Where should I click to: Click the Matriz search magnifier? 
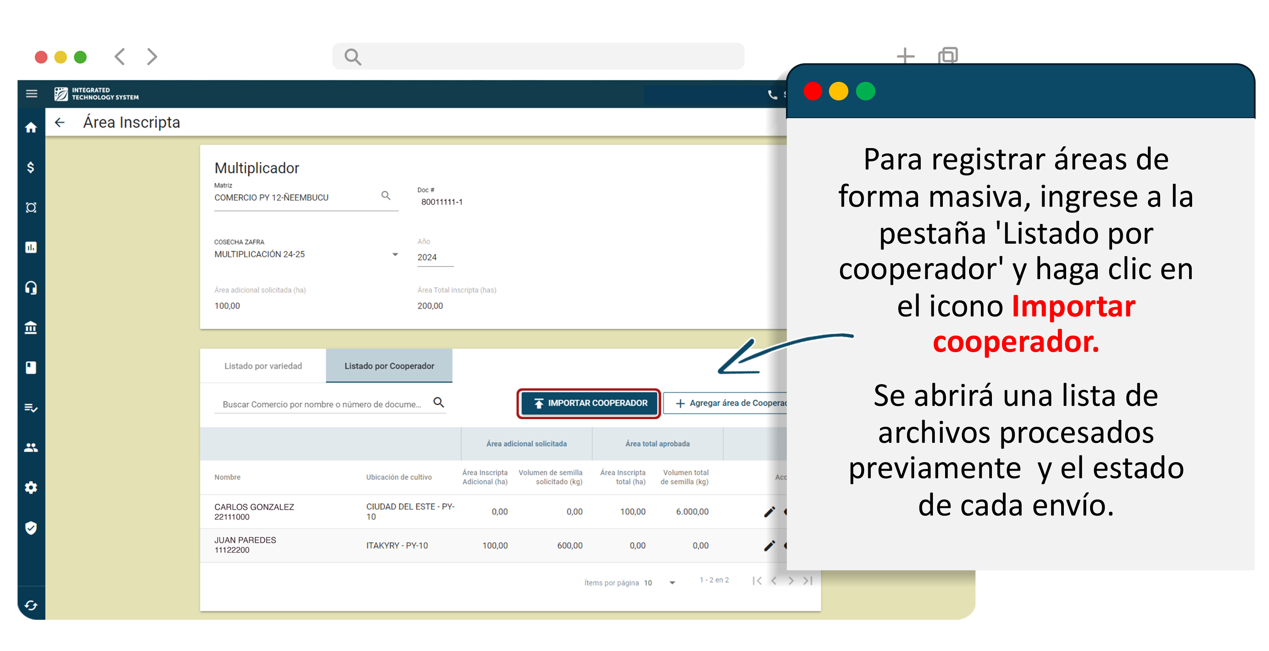click(x=386, y=196)
